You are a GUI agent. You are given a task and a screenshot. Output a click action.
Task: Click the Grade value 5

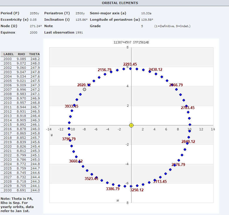point(142,26)
